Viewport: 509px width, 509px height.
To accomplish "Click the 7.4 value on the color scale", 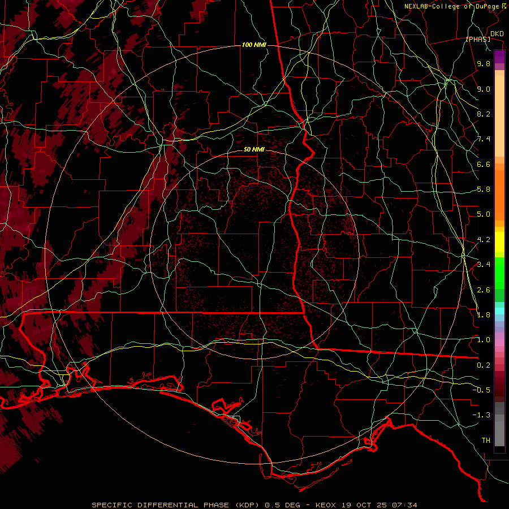I will point(484,139).
